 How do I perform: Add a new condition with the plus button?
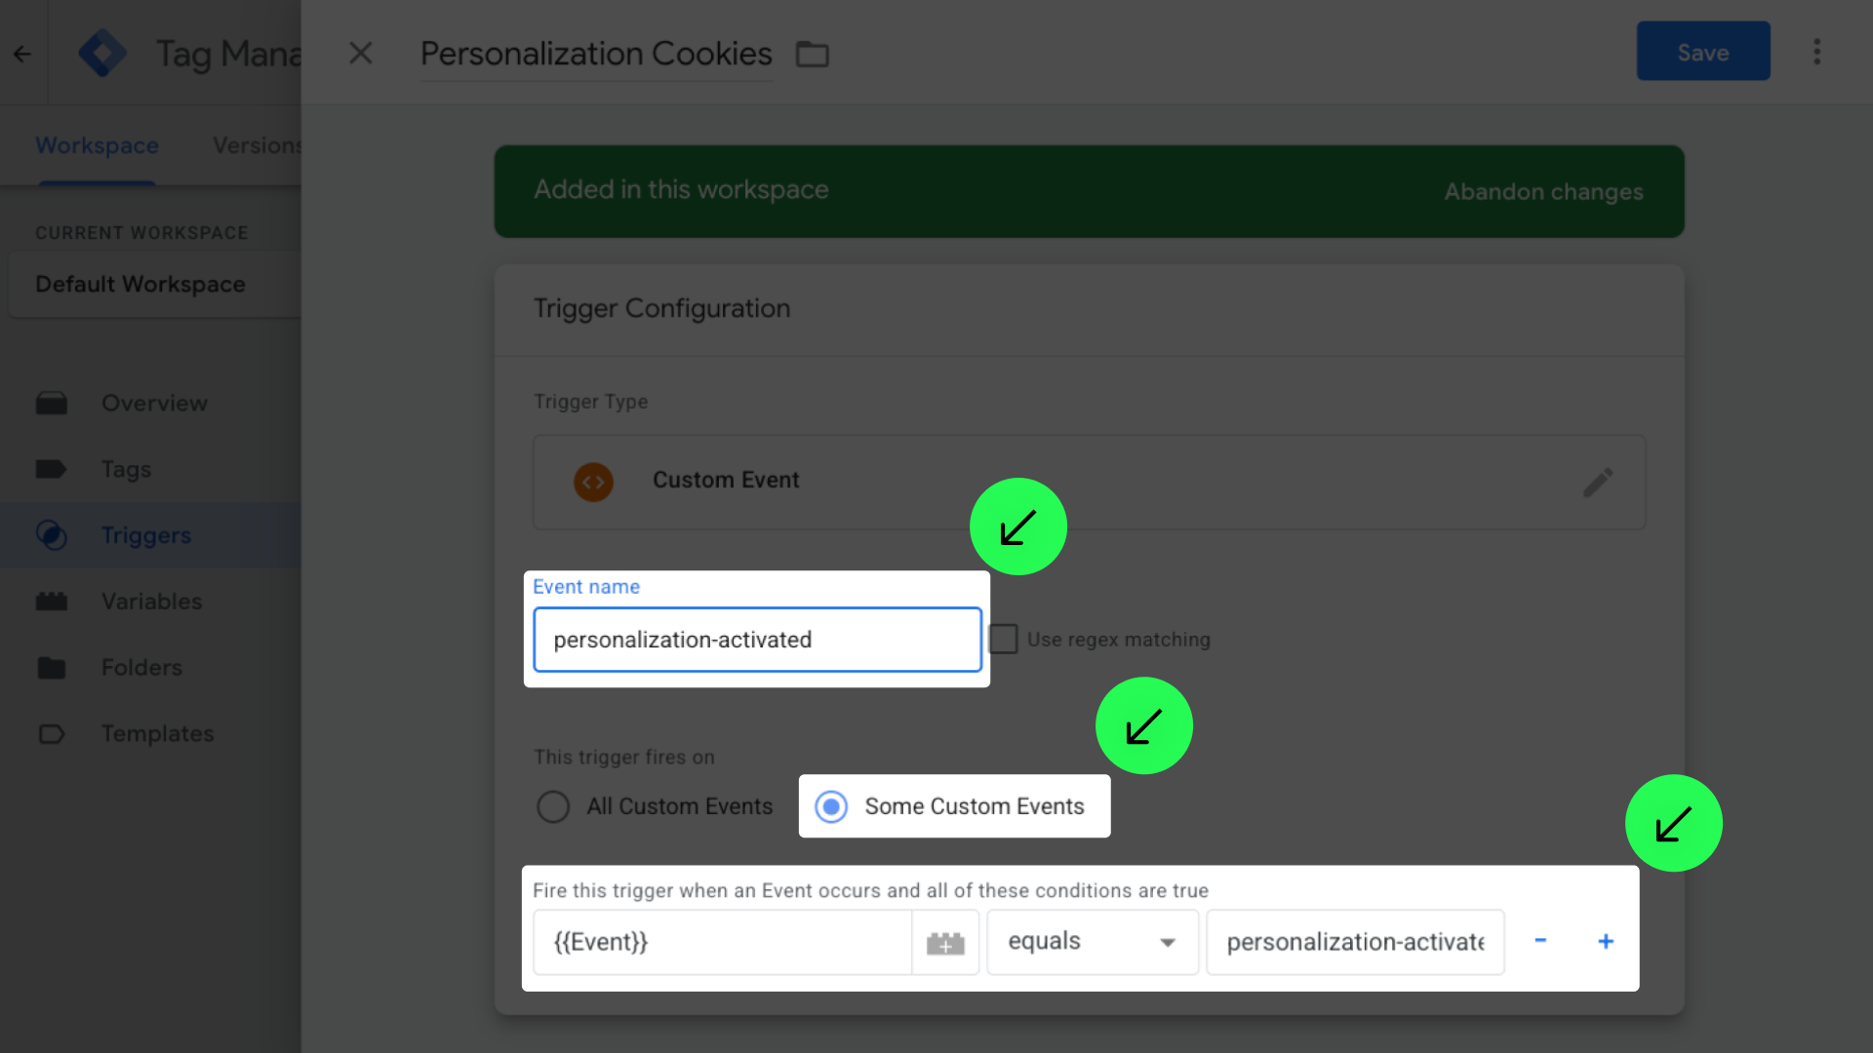1605,942
